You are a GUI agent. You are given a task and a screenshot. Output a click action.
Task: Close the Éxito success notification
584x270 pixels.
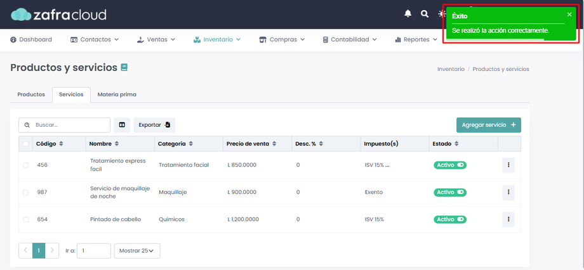(x=569, y=15)
